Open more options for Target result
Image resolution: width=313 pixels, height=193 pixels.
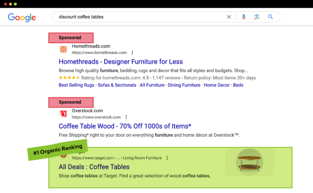point(167,158)
